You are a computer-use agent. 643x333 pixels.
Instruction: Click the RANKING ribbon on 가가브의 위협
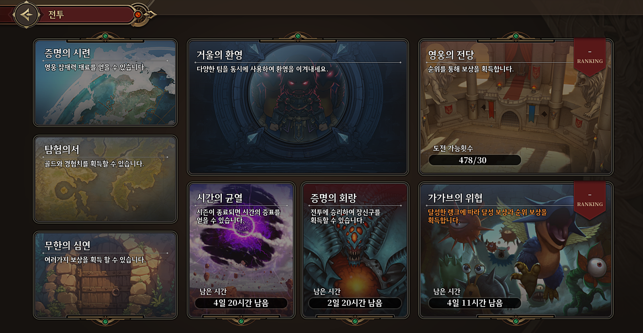(590, 200)
